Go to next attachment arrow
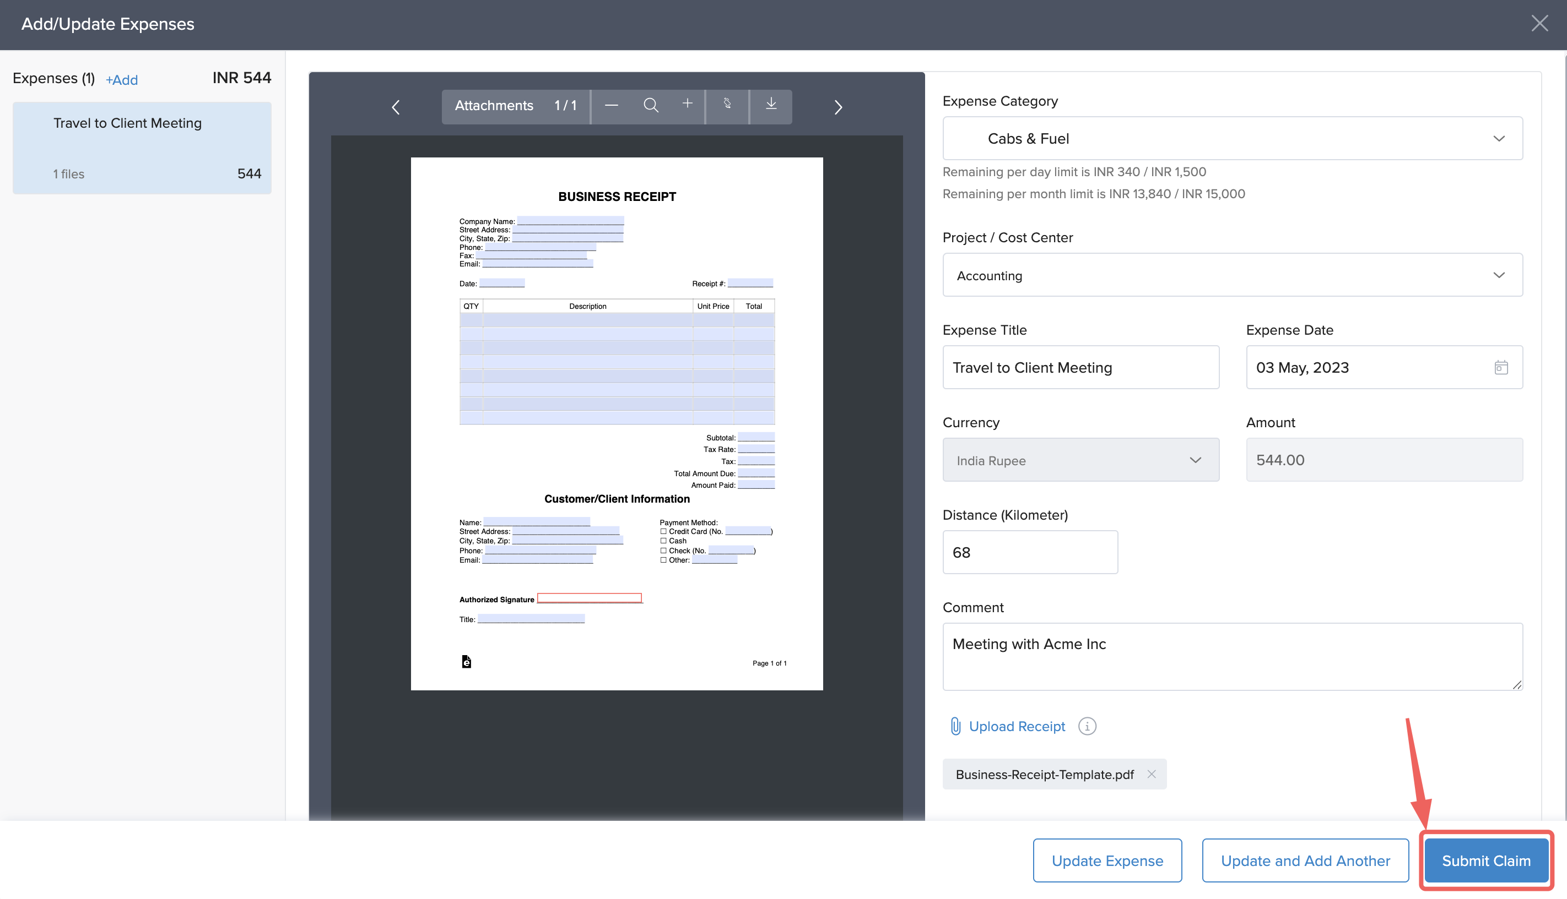This screenshot has width=1567, height=899. [x=838, y=107]
